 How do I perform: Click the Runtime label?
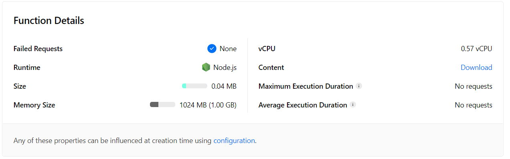coord(27,68)
